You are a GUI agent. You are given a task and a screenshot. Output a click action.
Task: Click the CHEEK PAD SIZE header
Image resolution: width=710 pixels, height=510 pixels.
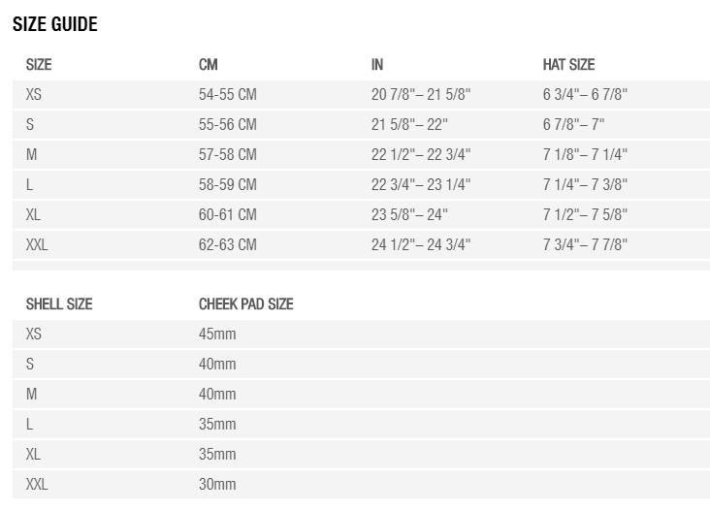click(245, 304)
